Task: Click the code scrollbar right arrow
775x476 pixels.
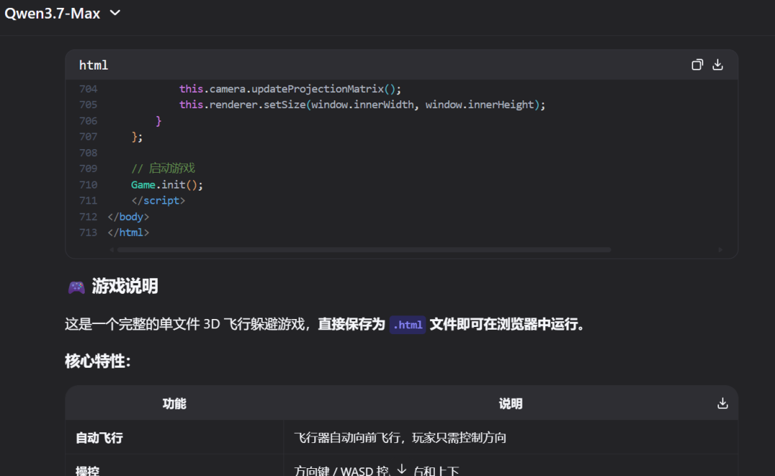Action: [x=720, y=250]
